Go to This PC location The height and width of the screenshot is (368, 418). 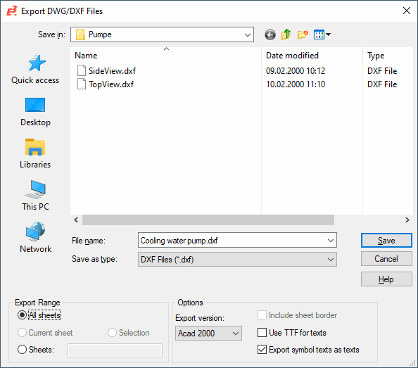click(35, 196)
